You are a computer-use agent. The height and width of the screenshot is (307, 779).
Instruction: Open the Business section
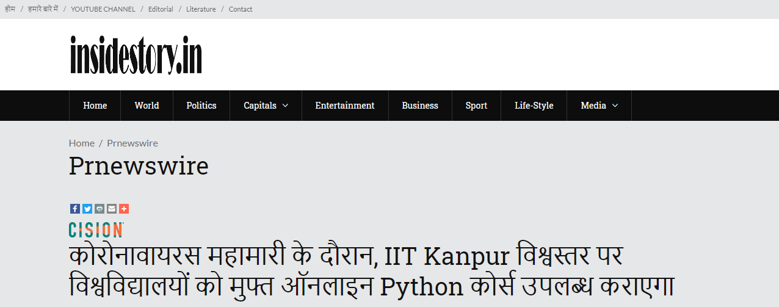[420, 106]
